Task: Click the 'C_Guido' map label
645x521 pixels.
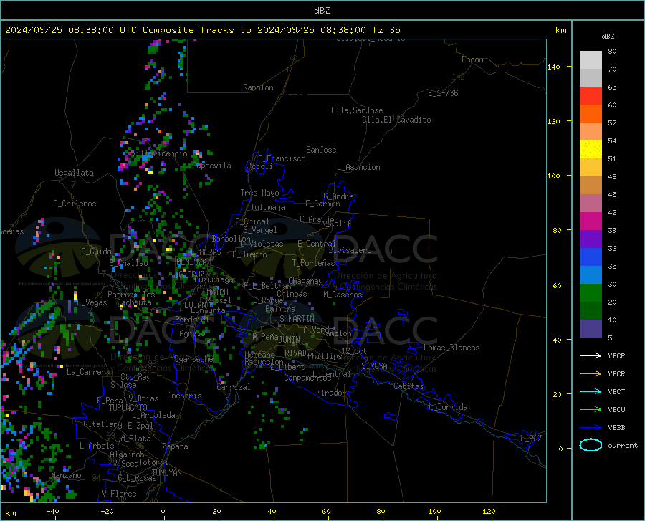Action: tap(96, 252)
